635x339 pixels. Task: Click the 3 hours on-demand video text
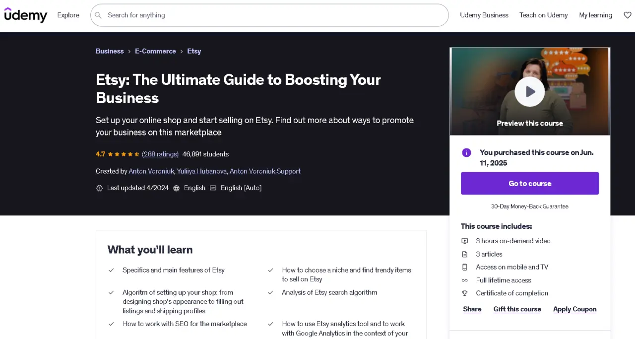513,241
